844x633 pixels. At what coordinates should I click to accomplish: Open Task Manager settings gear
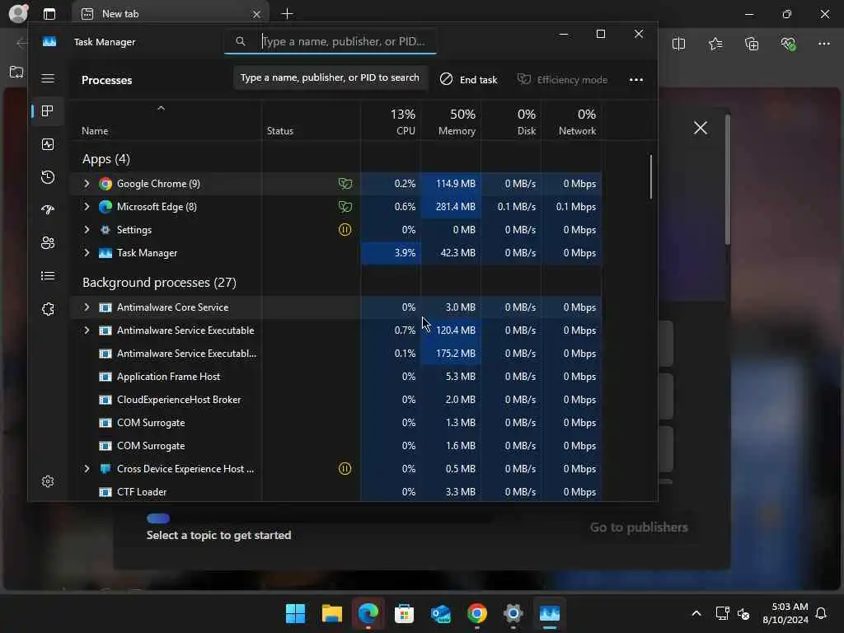point(48,481)
